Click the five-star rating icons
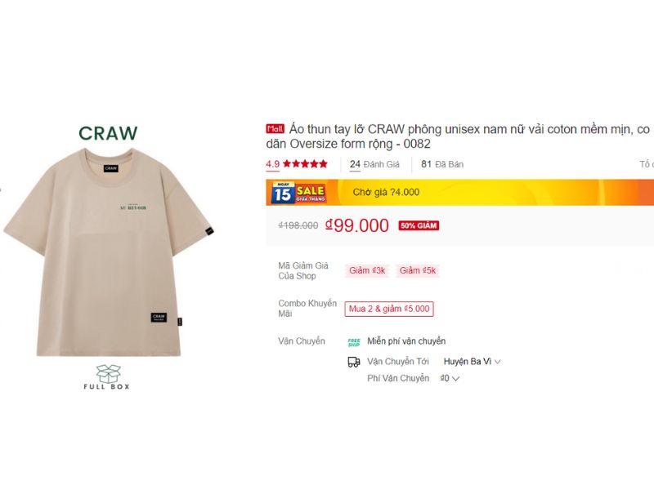 (305, 164)
